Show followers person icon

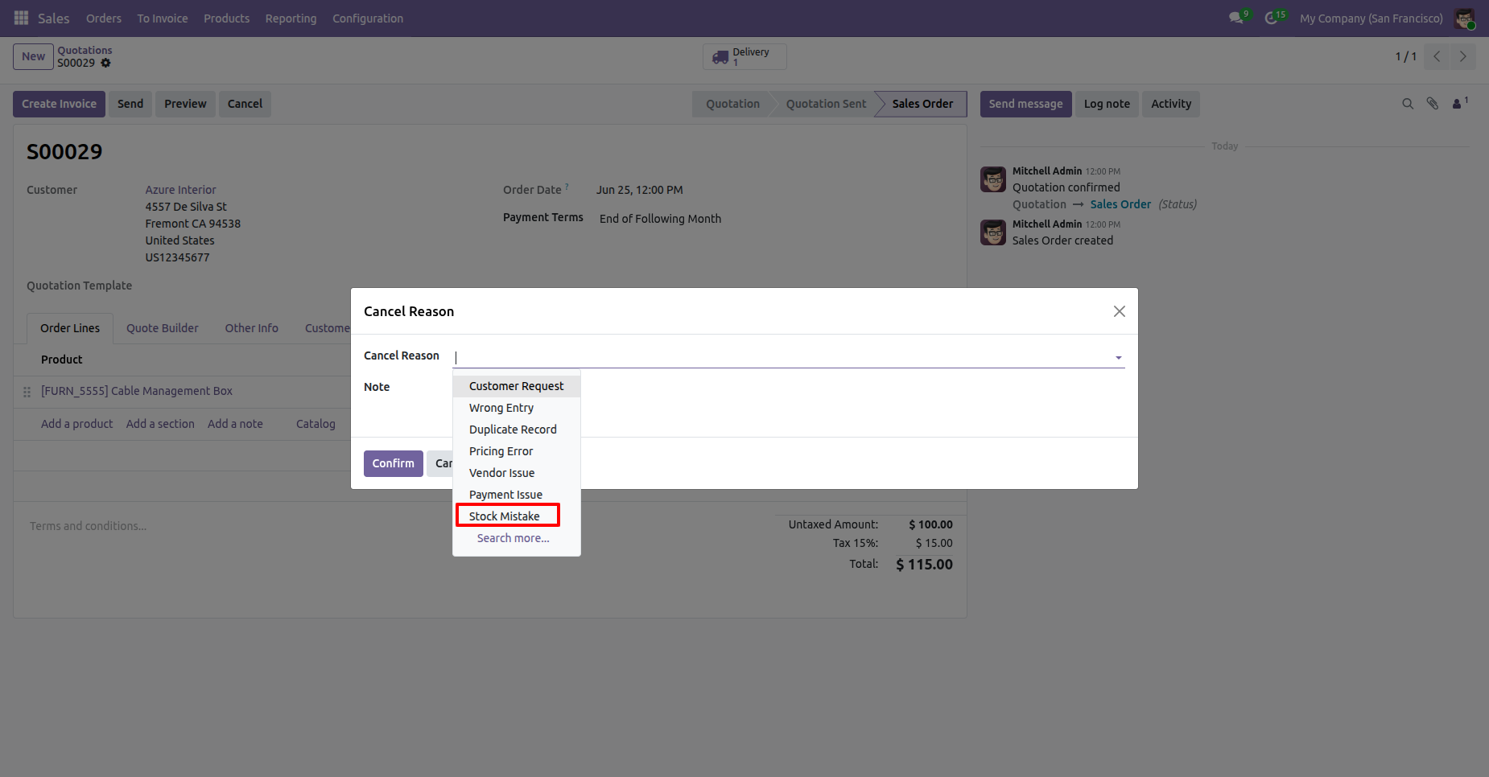point(1458,104)
